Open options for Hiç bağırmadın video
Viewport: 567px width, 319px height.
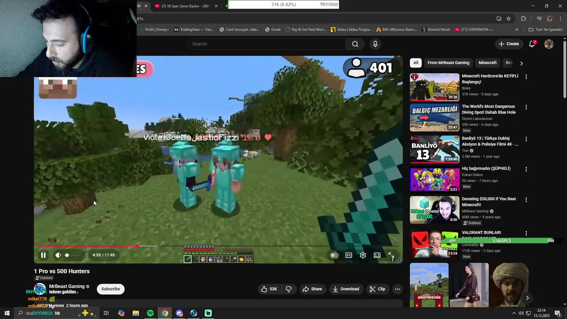click(526, 169)
